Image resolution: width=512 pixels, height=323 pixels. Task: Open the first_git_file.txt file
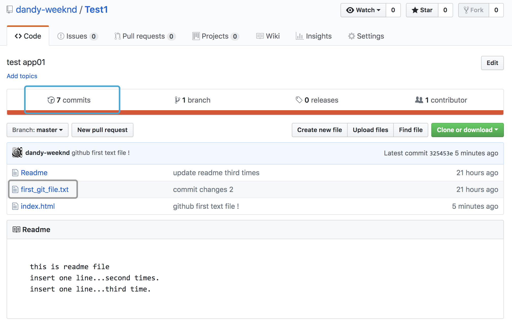pyautogui.click(x=45, y=189)
